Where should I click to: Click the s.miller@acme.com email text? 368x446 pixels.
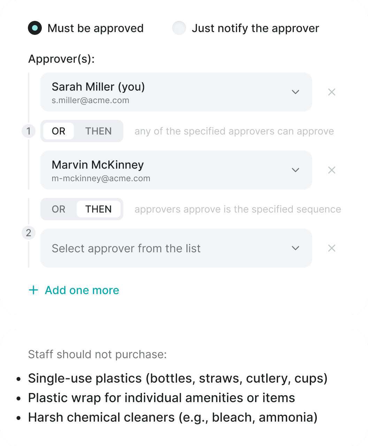pos(91,100)
